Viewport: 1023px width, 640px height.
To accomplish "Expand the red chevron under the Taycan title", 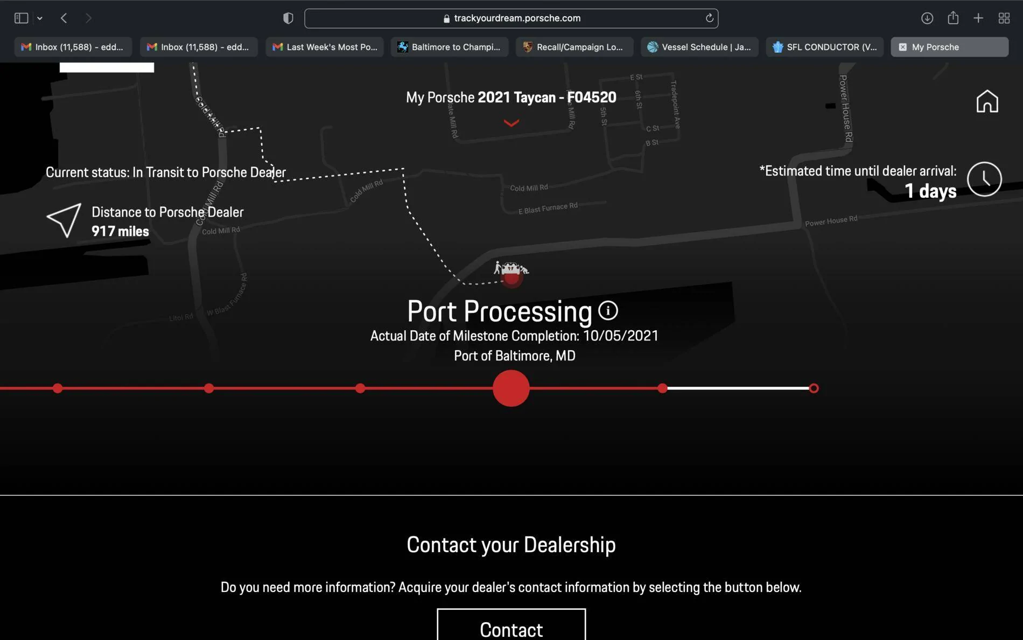I will (x=511, y=123).
